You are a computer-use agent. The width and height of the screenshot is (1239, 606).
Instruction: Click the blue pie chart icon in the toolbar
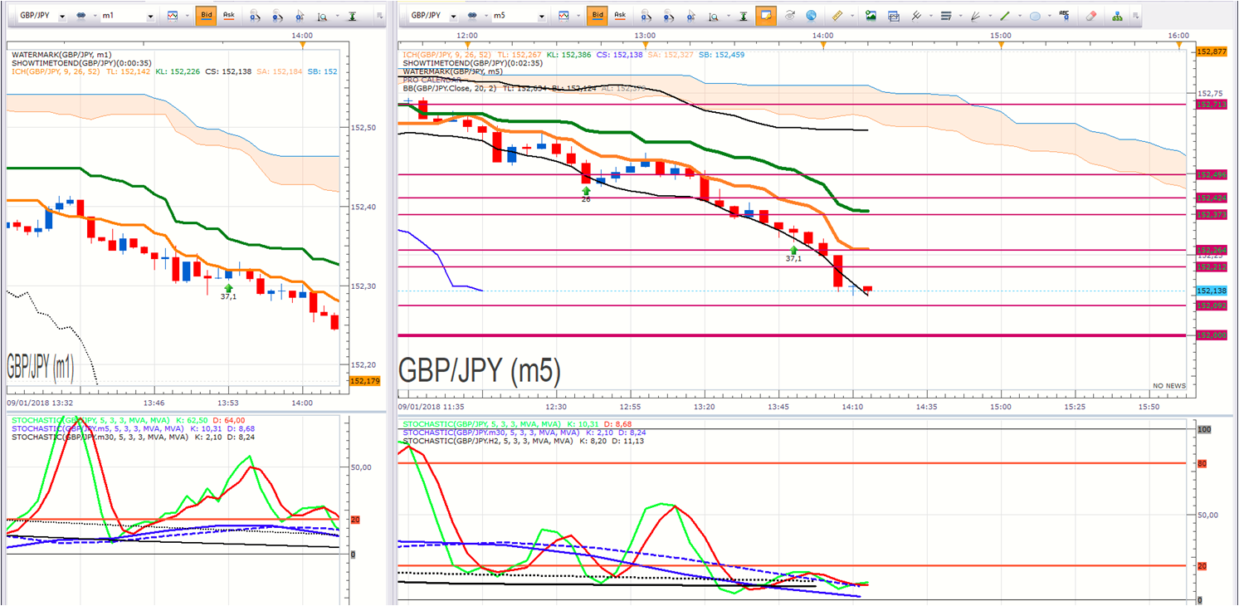click(811, 16)
